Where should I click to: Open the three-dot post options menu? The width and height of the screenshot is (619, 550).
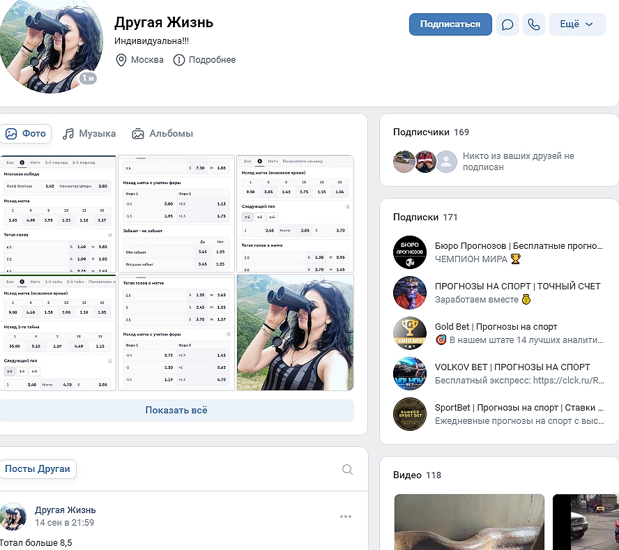point(346,517)
